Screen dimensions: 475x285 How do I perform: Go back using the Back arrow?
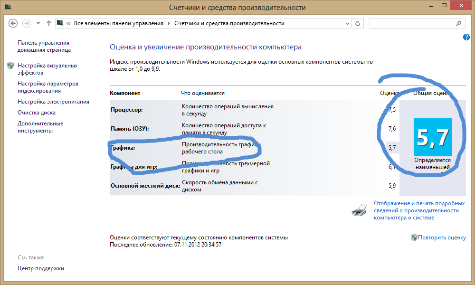point(13,23)
